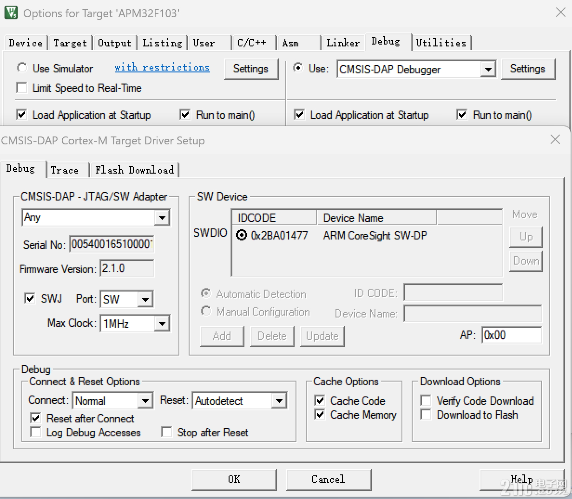Screen dimensions: 572x499
Task: Click Settings next to CMSIS-DAP Debugger dropdown
Action: tap(528, 69)
